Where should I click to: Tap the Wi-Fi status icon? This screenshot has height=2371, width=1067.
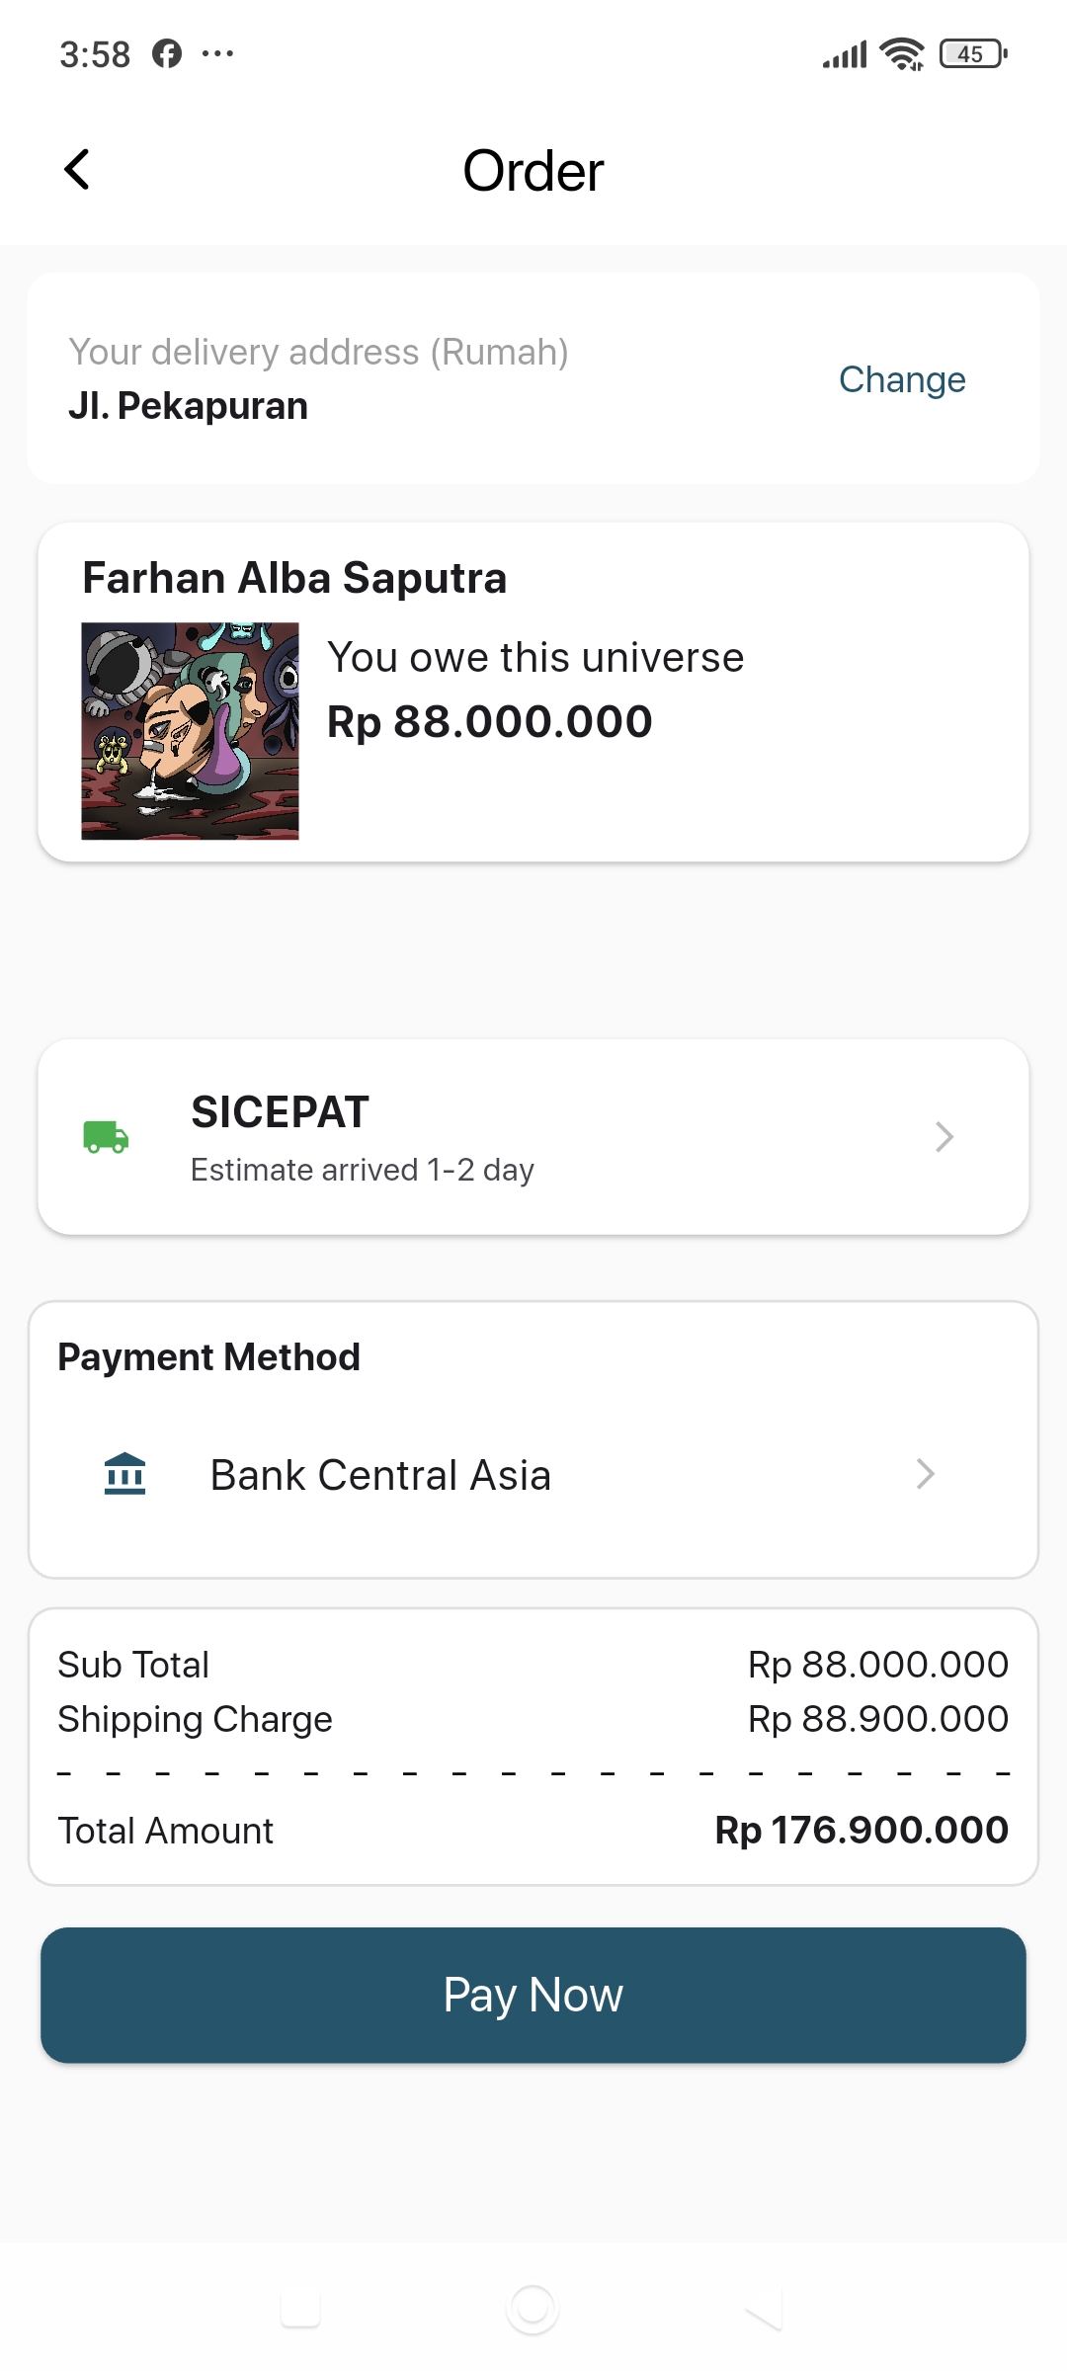tap(901, 54)
